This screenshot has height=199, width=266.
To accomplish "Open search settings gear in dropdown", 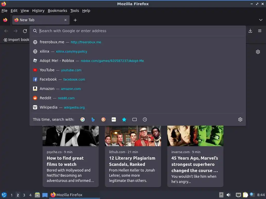I will point(240,119).
